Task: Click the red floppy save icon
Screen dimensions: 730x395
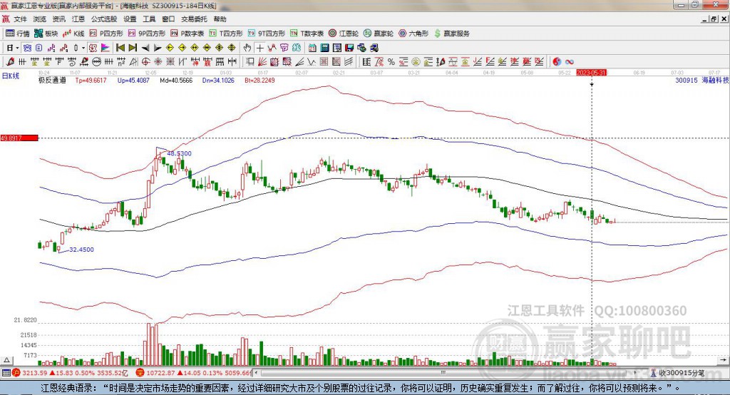Action: (349, 48)
